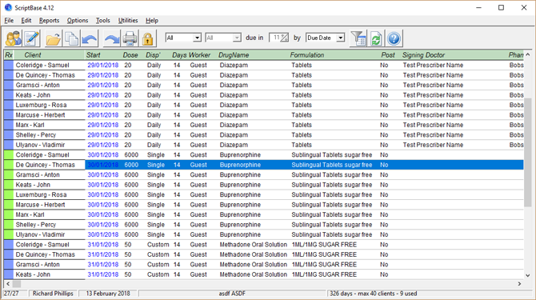Screen dimensions: 536x300
Task: Select 'Marx - Karl' in the Diazepam rows
Action: tap(30, 125)
